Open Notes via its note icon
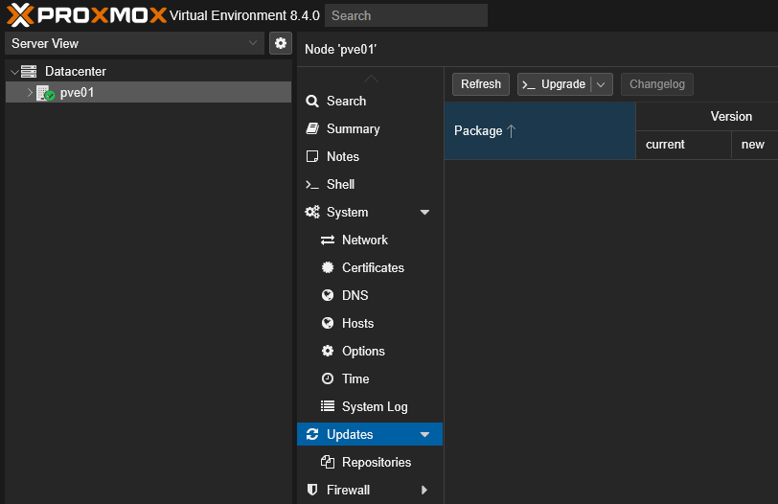The image size is (778, 504). 312,156
